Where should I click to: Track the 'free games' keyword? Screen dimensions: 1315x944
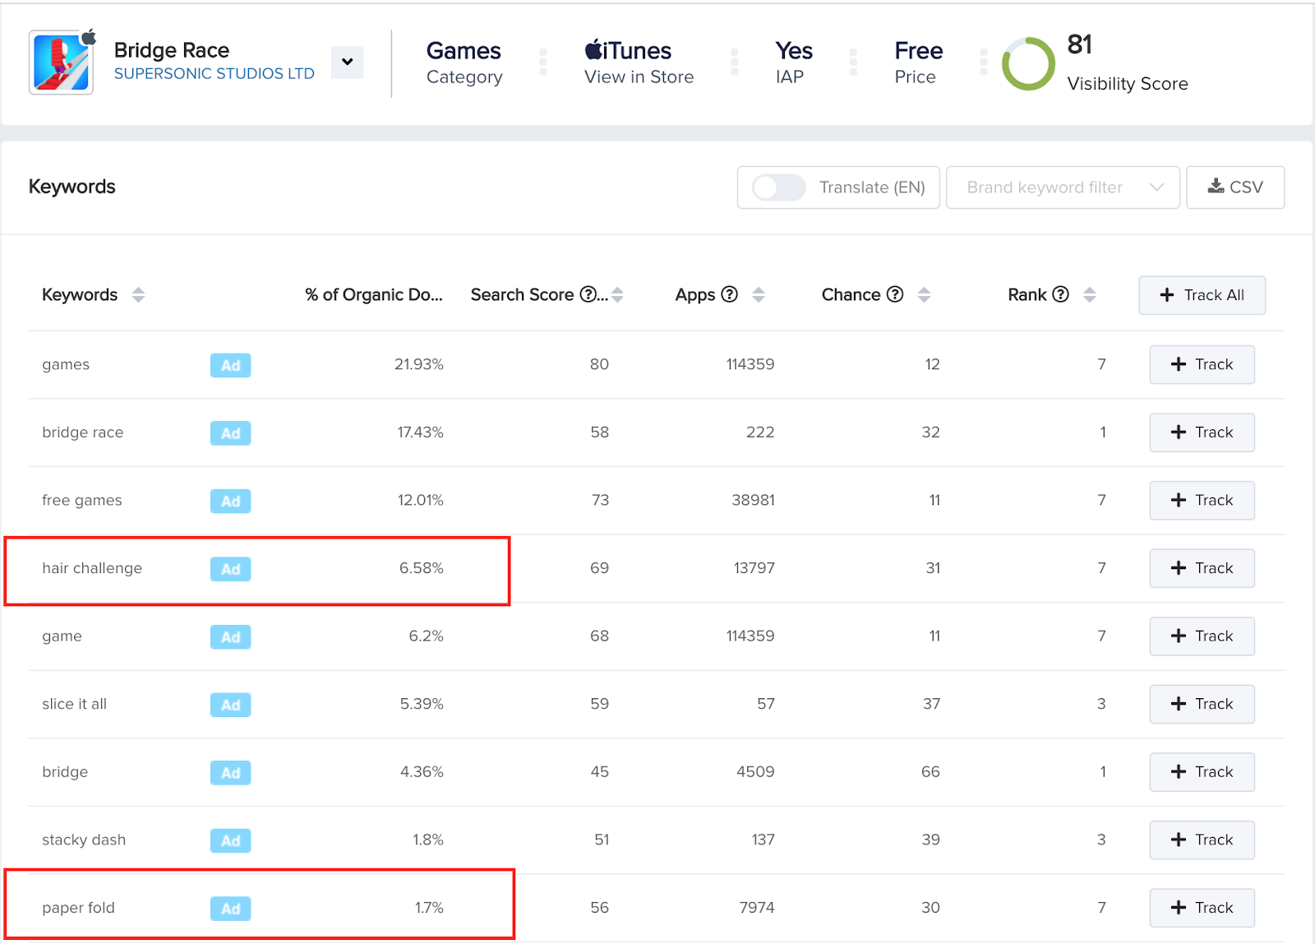tap(1202, 500)
